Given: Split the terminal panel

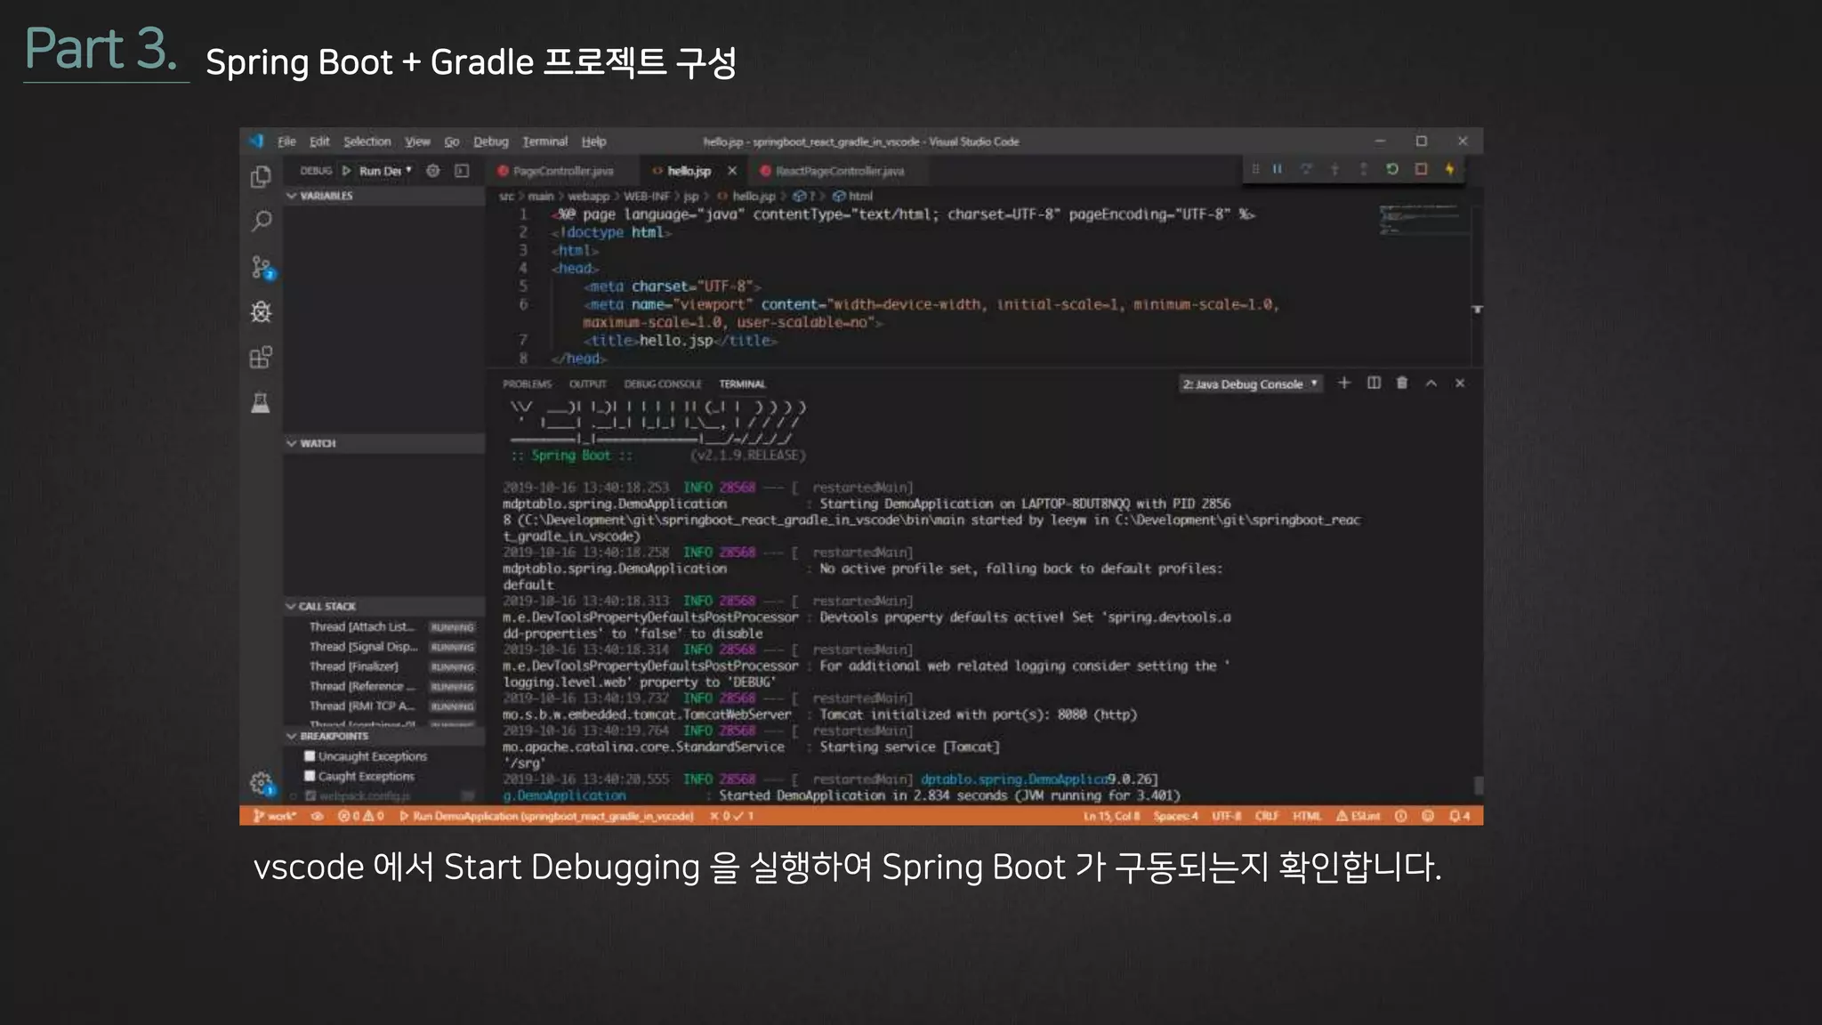Looking at the screenshot, I should (1374, 383).
